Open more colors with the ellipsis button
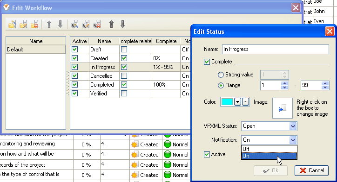This screenshot has height=182, width=337. [x=245, y=102]
